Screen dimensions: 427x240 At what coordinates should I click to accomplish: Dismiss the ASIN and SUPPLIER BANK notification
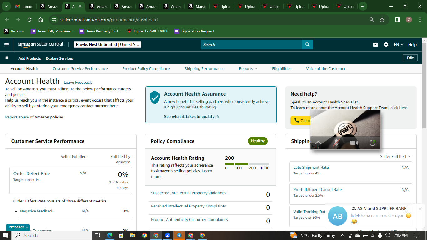pos(420,209)
